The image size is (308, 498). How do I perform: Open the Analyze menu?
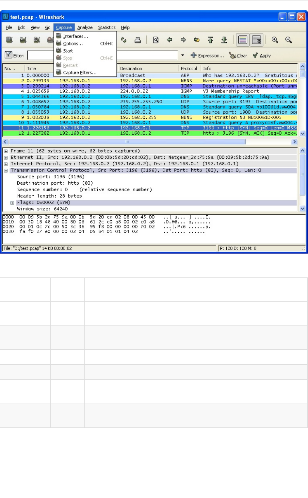85,27
